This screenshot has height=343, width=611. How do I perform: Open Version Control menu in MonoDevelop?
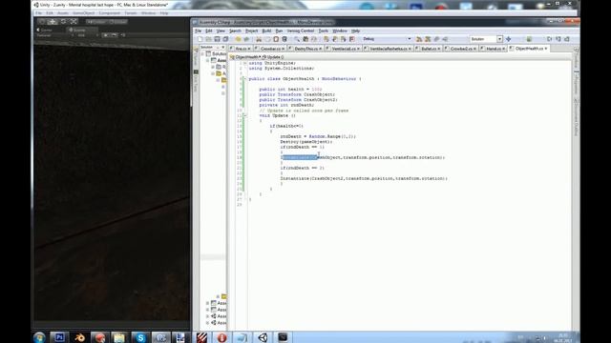point(301,30)
